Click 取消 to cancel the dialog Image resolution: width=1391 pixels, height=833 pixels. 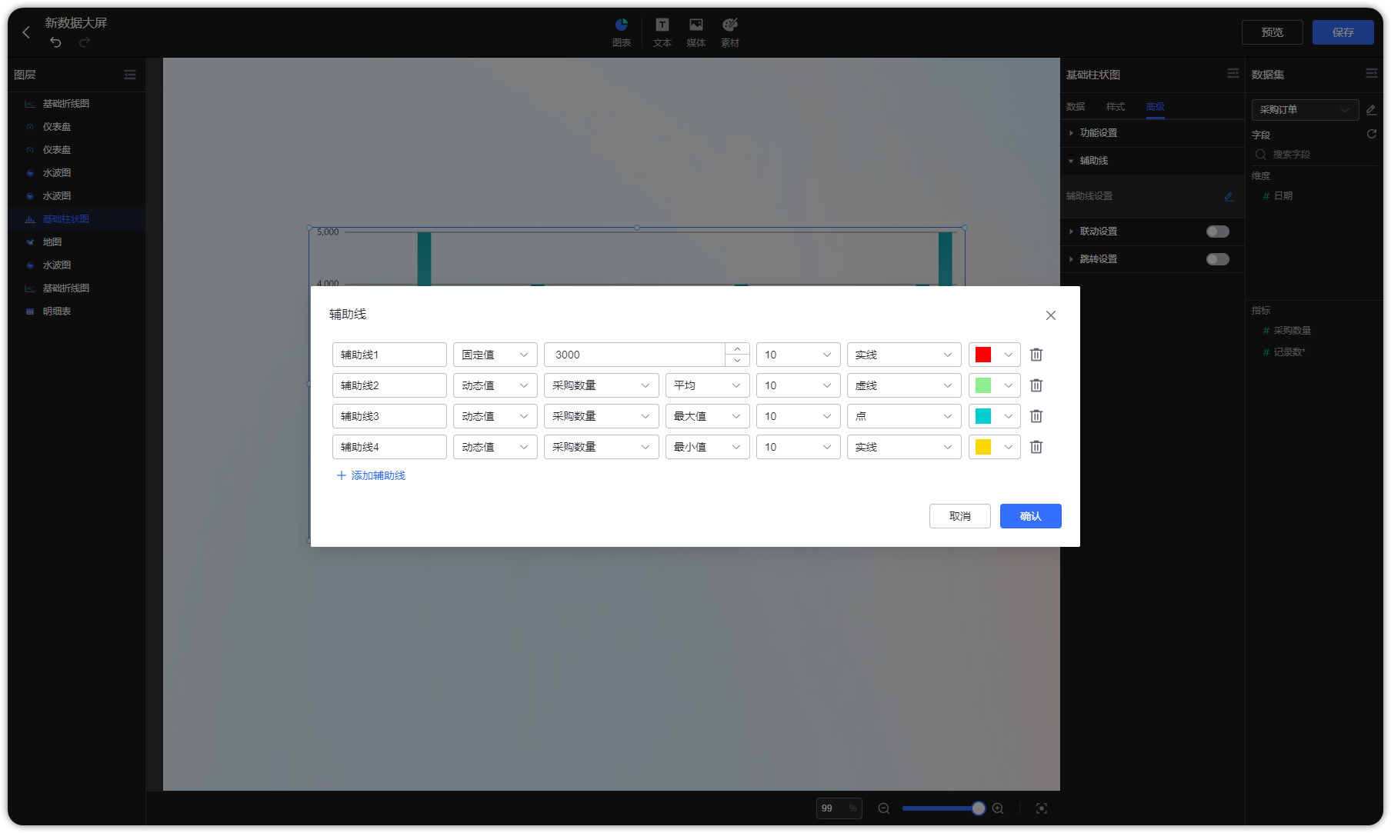[960, 516]
